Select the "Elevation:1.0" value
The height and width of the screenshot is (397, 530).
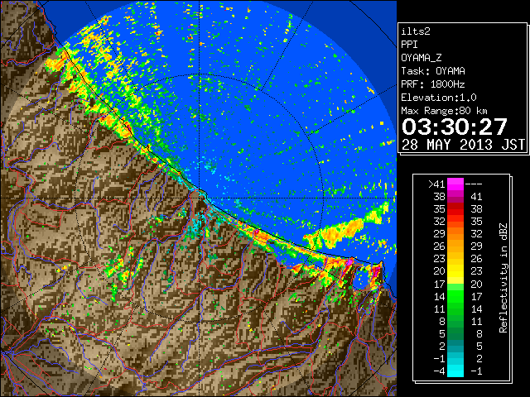click(439, 98)
